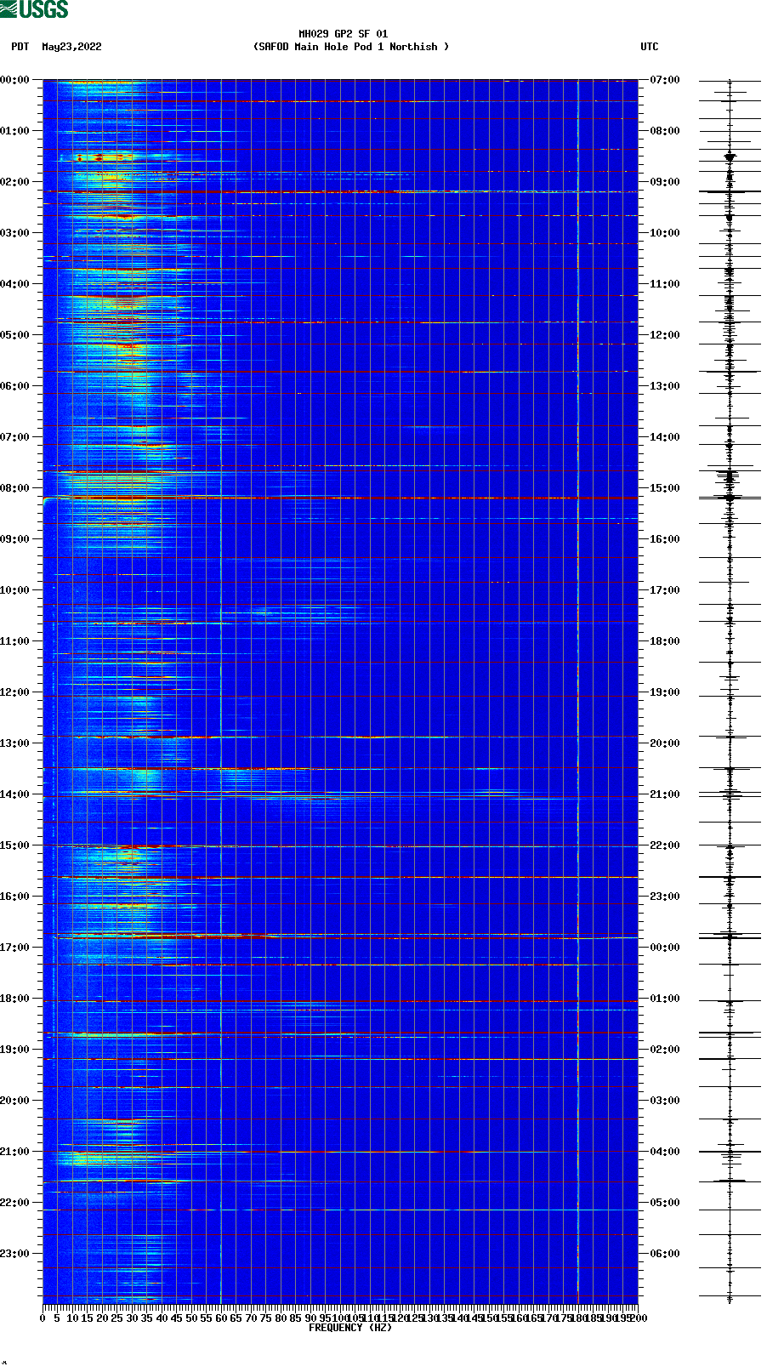Click the 200 Hz frequency tick label

[639, 1318]
